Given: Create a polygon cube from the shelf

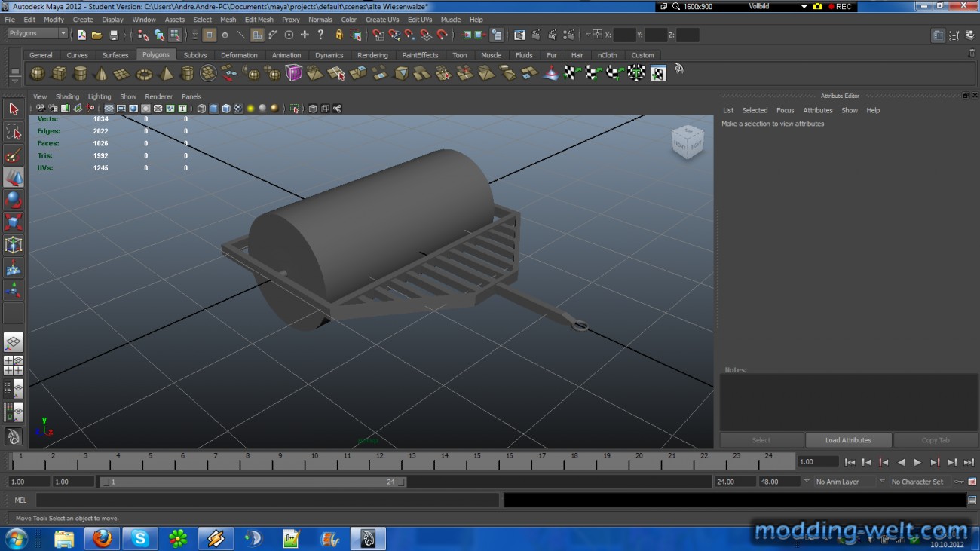Looking at the screenshot, I should click(59, 73).
